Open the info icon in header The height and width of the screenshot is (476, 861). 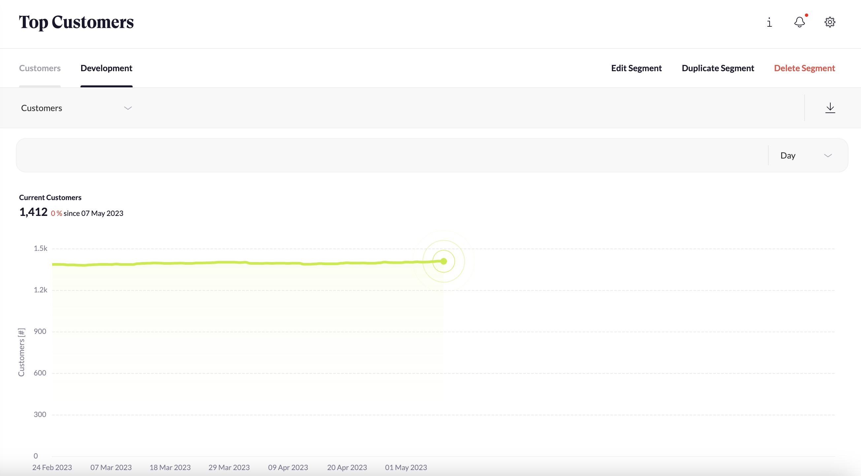coord(769,22)
